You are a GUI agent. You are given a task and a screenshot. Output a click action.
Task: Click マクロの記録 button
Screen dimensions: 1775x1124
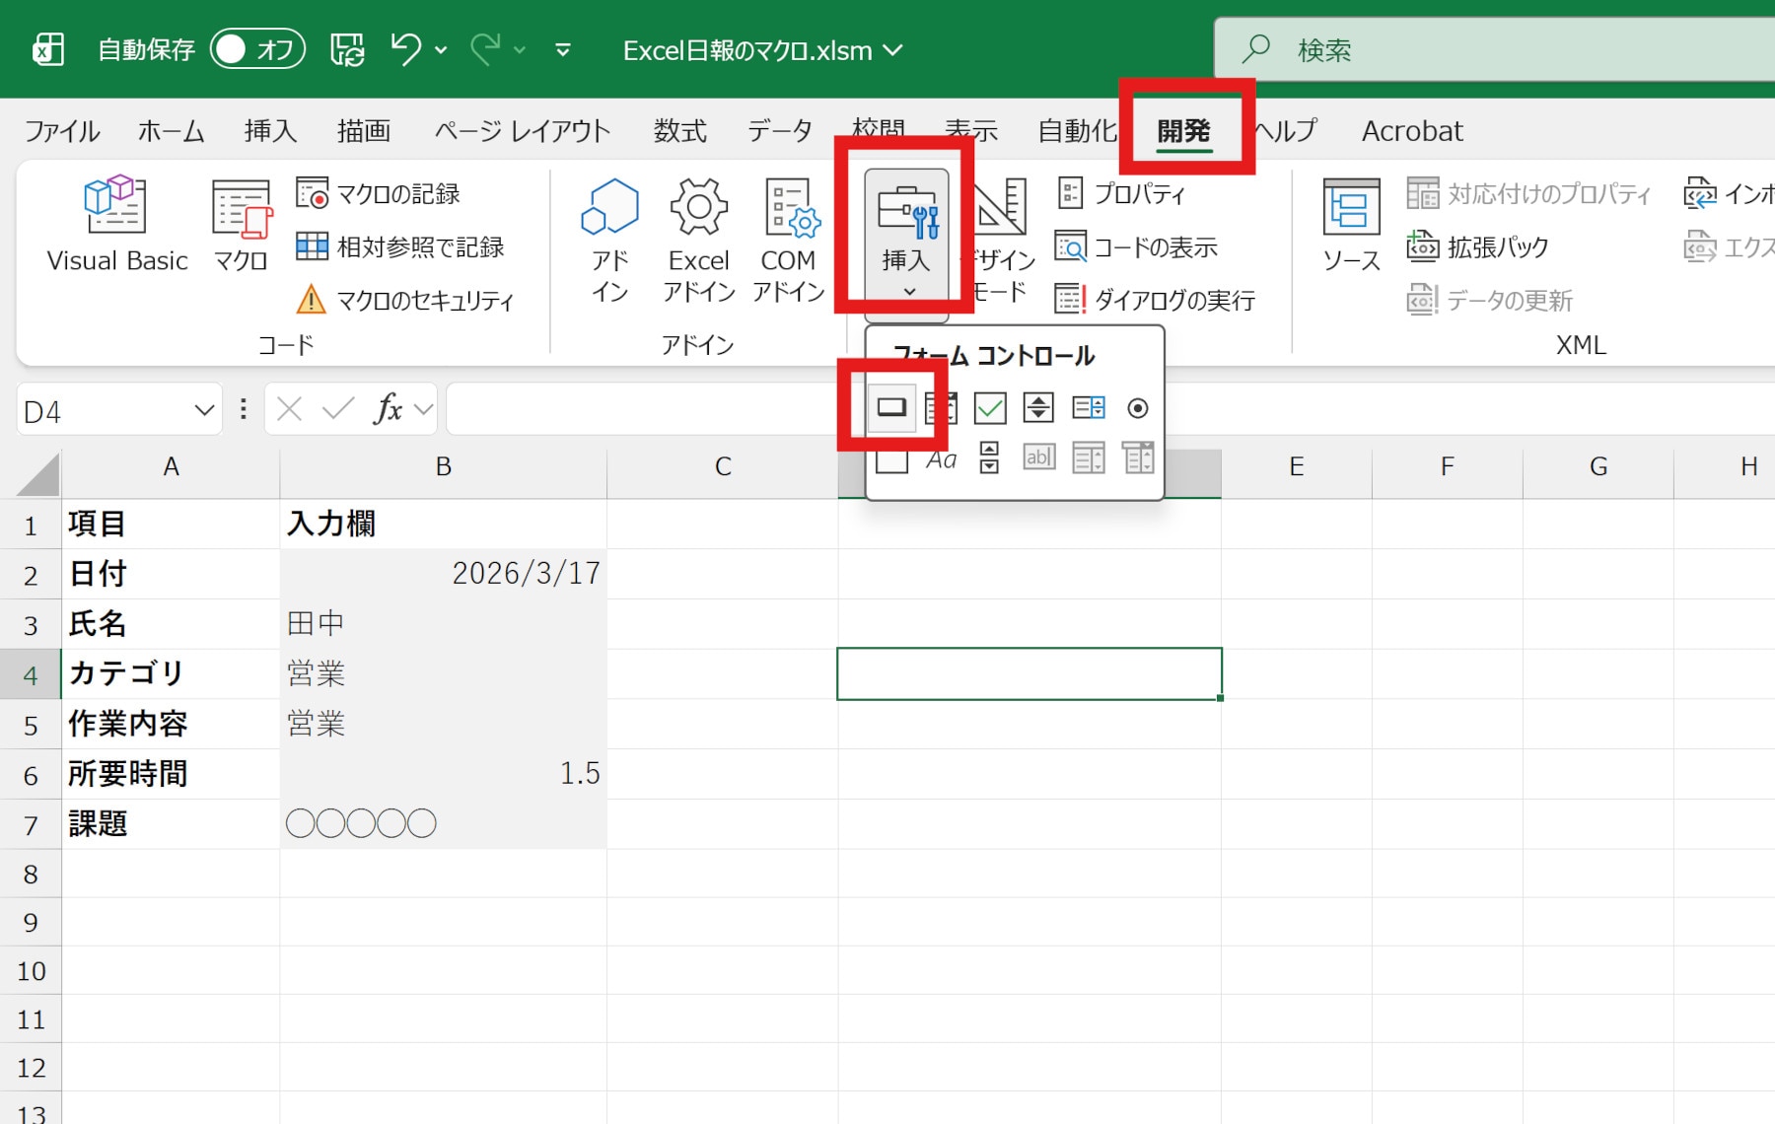coord(380,194)
